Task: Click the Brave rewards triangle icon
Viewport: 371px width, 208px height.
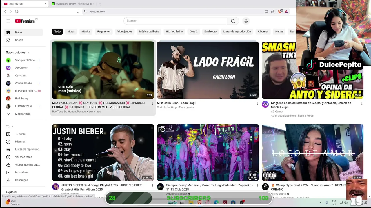Action: (286, 12)
